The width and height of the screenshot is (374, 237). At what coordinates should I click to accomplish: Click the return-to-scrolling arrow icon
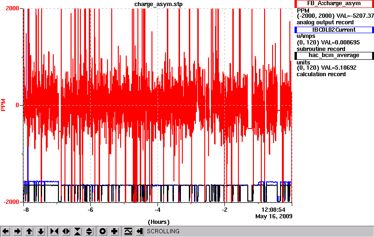(x=140, y=231)
